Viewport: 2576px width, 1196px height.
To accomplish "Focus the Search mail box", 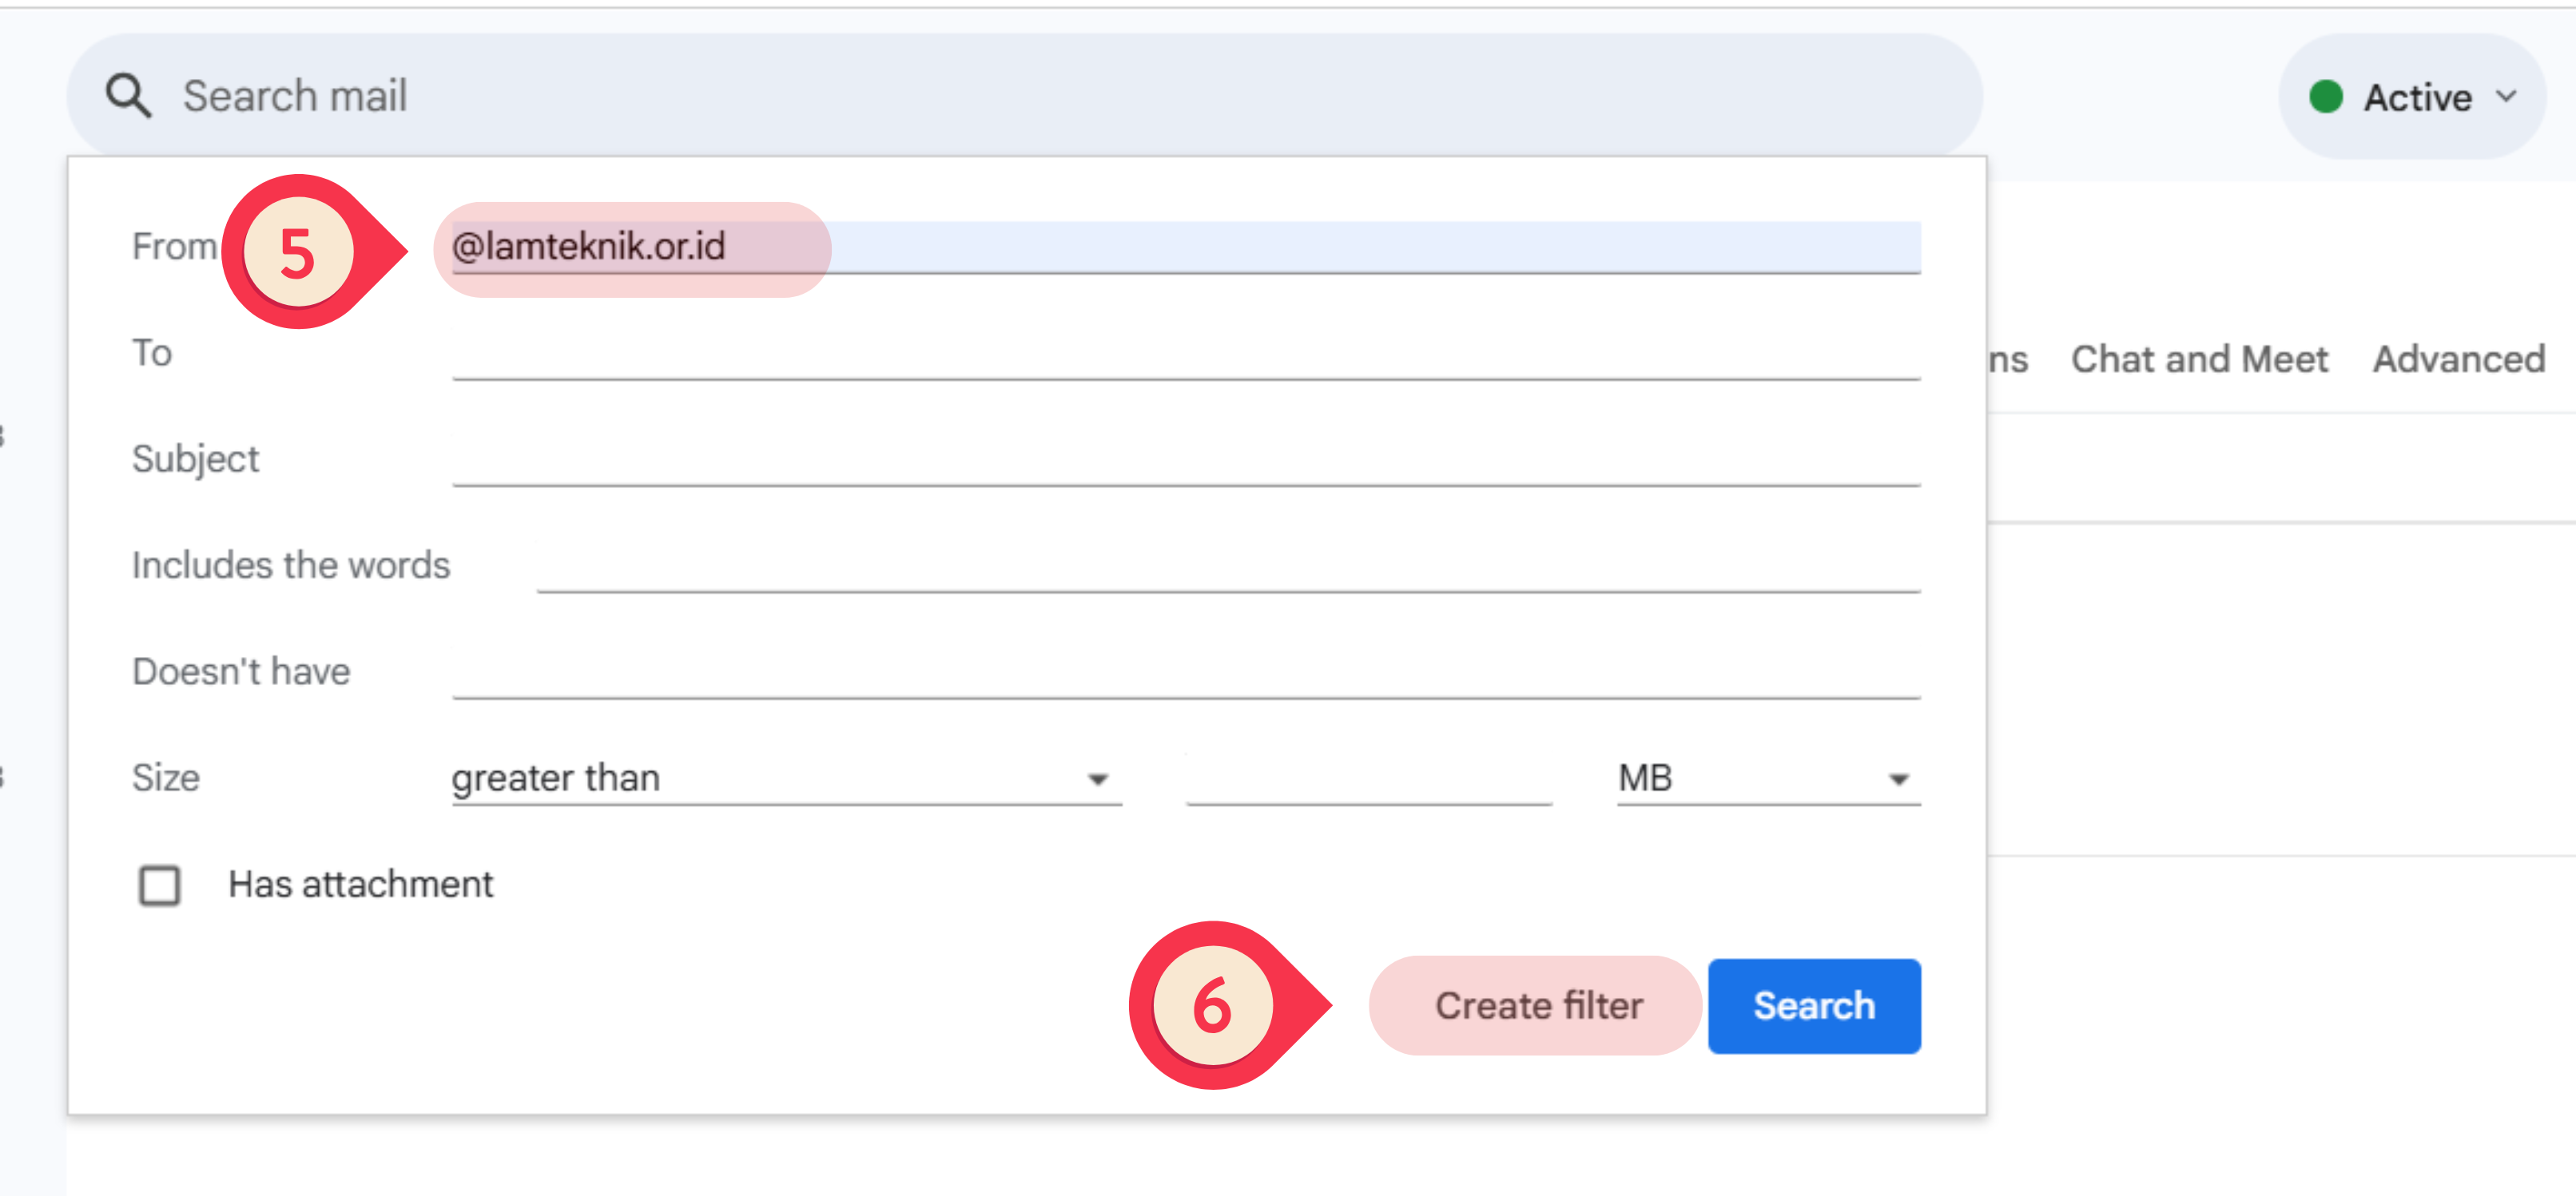I will tap(1025, 96).
